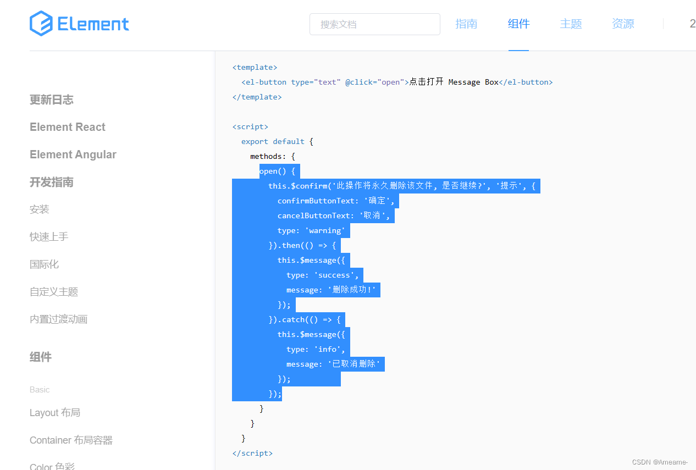Viewport: 696px width, 470px height.
Task: Focus the 搜索文档 search box
Action: (x=375, y=24)
